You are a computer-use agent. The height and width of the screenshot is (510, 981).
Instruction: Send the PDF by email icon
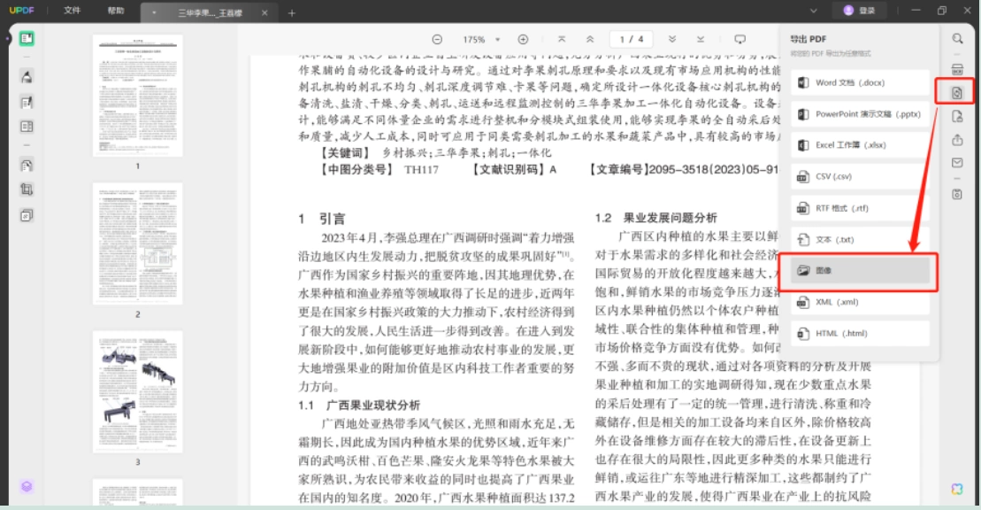957,163
